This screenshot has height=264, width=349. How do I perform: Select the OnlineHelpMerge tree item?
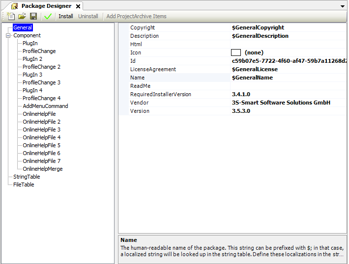(42, 169)
